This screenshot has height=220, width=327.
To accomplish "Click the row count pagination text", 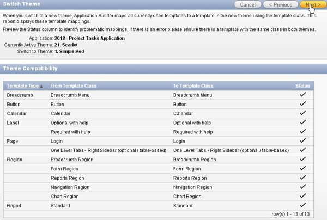I will [293, 215].
